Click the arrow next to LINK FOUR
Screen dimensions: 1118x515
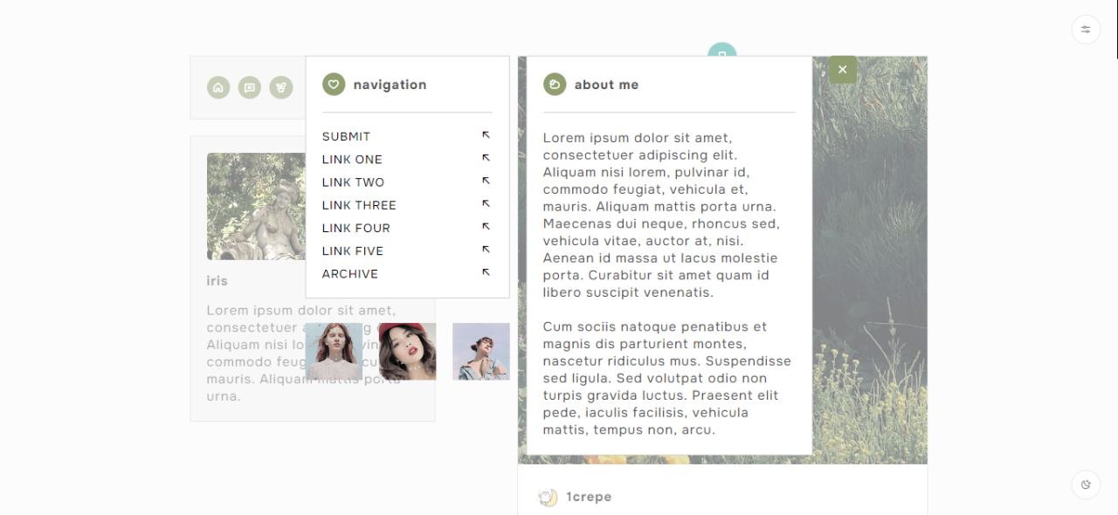(486, 227)
